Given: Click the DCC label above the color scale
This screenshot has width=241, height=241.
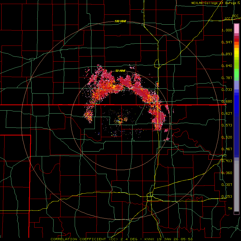Looking at the screenshot, I should point(235,16).
